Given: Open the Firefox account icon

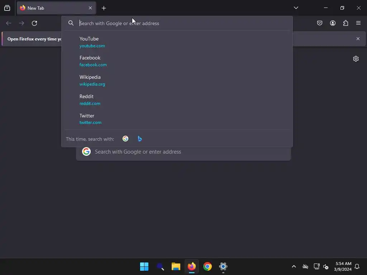Looking at the screenshot, I should point(333,23).
